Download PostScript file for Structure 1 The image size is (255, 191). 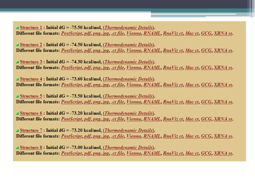71,33
